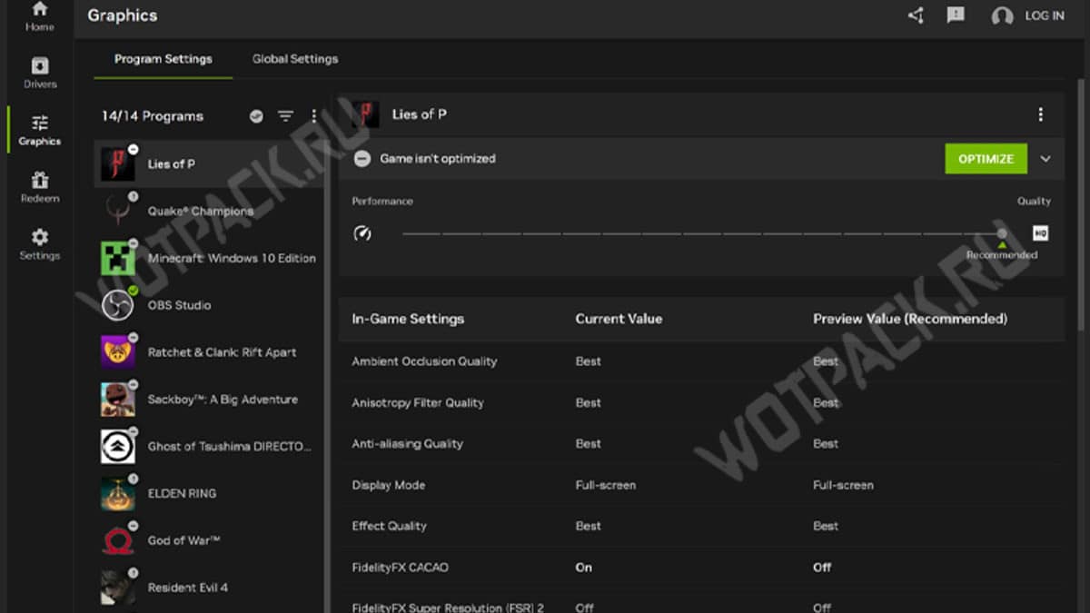This screenshot has height=613, width=1090.
Task: Click the Effect Quality row
Action: (x=701, y=526)
